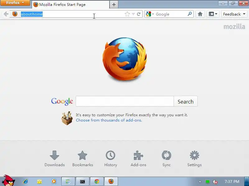249x186 pixels.
Task: Open Add-ons from the launcher bar
Action: point(139,159)
